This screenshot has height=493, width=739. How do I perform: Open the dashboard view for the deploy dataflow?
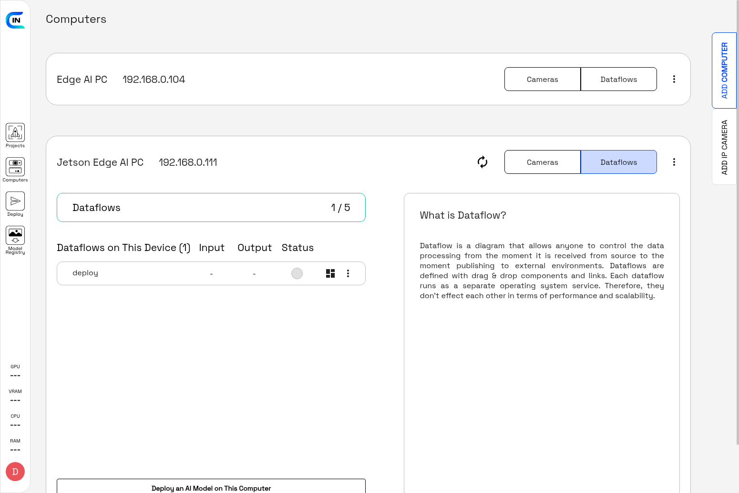330,273
